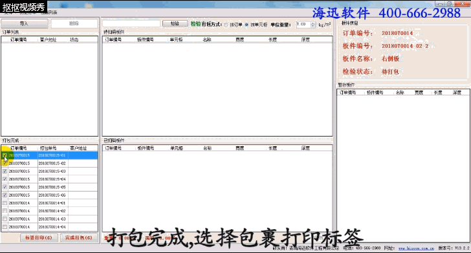
Task: Increase the 单位重量 value with up arrow
Action: click(x=313, y=23)
